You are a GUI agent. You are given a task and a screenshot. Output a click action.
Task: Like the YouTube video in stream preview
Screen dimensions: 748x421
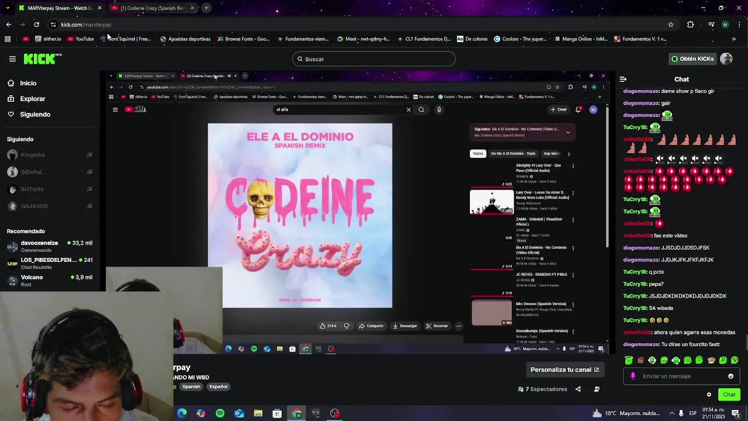tap(328, 326)
